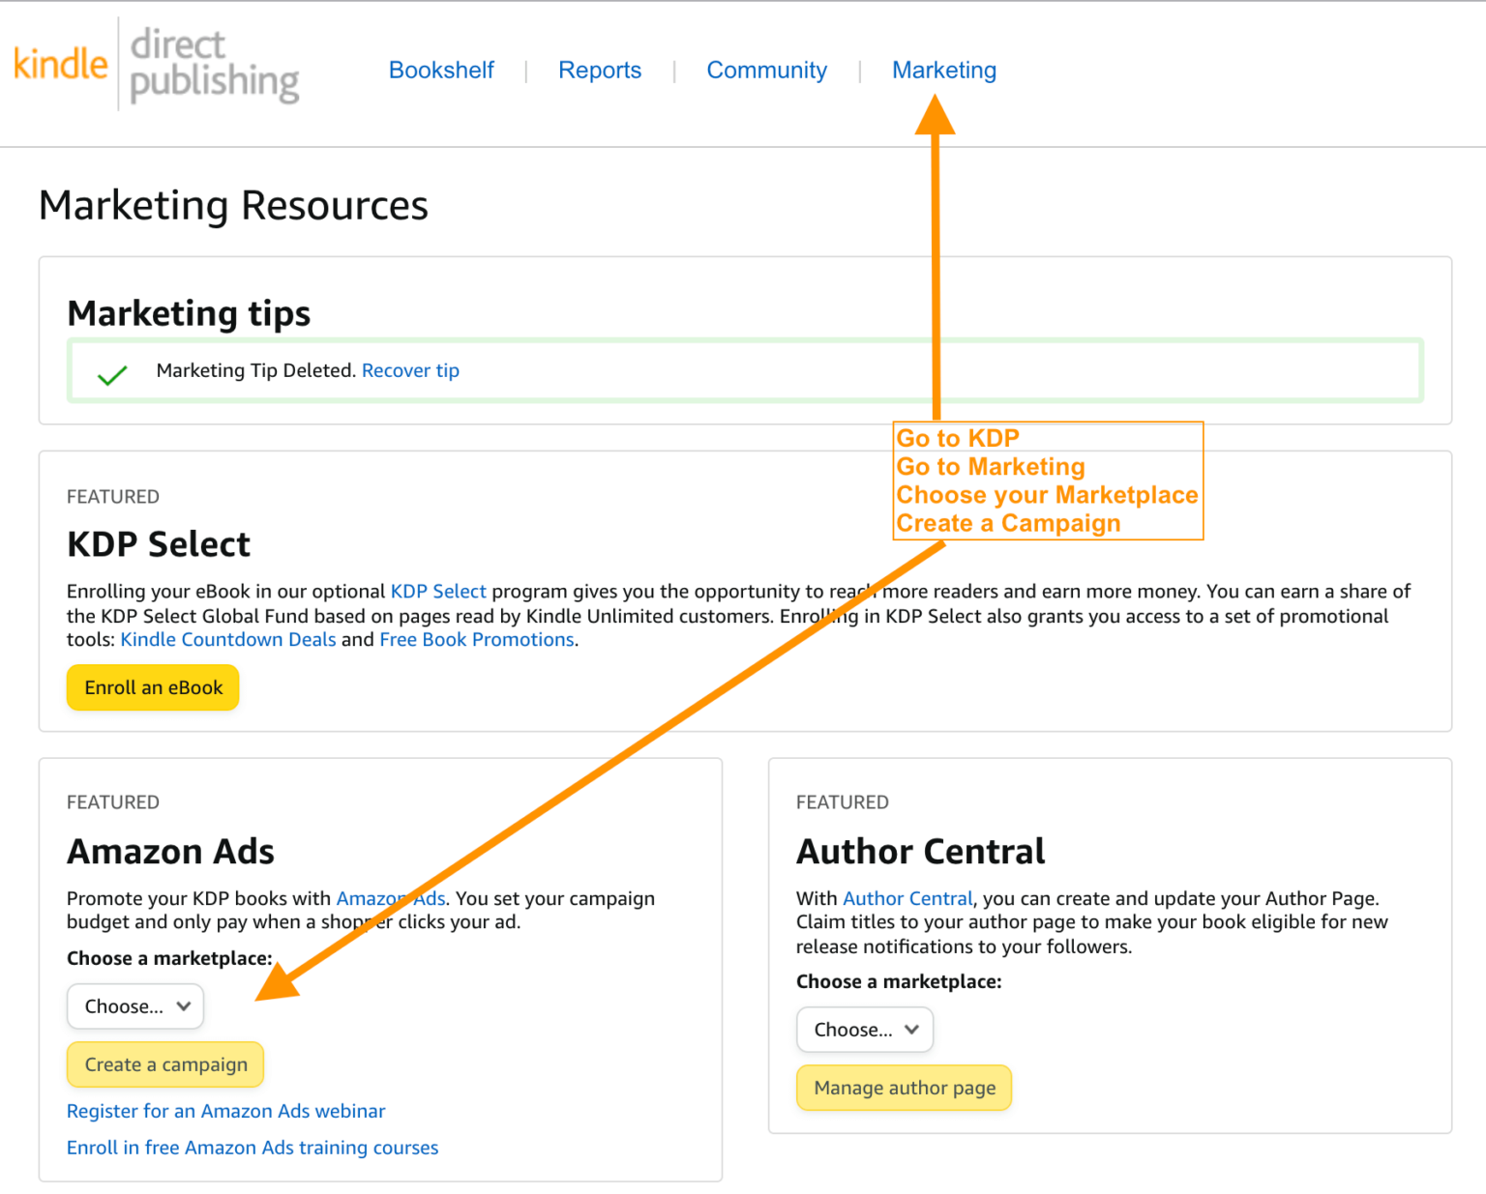Click the green checkmark confirmation icon
This screenshot has height=1194, width=1486.
point(112,373)
